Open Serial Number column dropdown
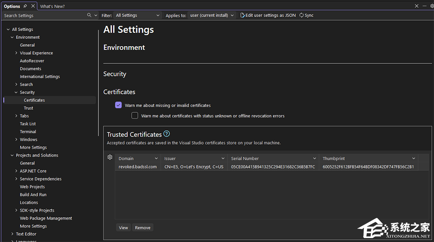The image size is (434, 242). tap(314, 158)
